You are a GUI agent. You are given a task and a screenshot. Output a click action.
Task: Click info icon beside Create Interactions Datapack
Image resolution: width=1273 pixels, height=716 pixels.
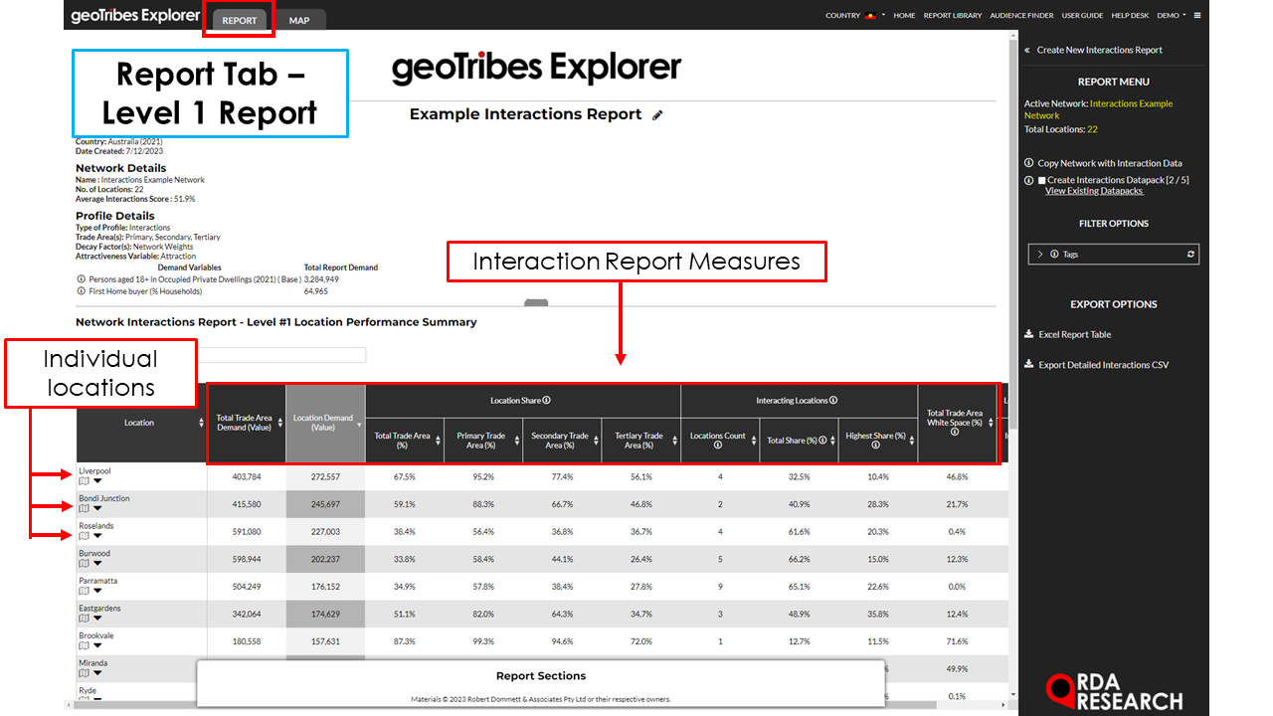pos(1029,180)
